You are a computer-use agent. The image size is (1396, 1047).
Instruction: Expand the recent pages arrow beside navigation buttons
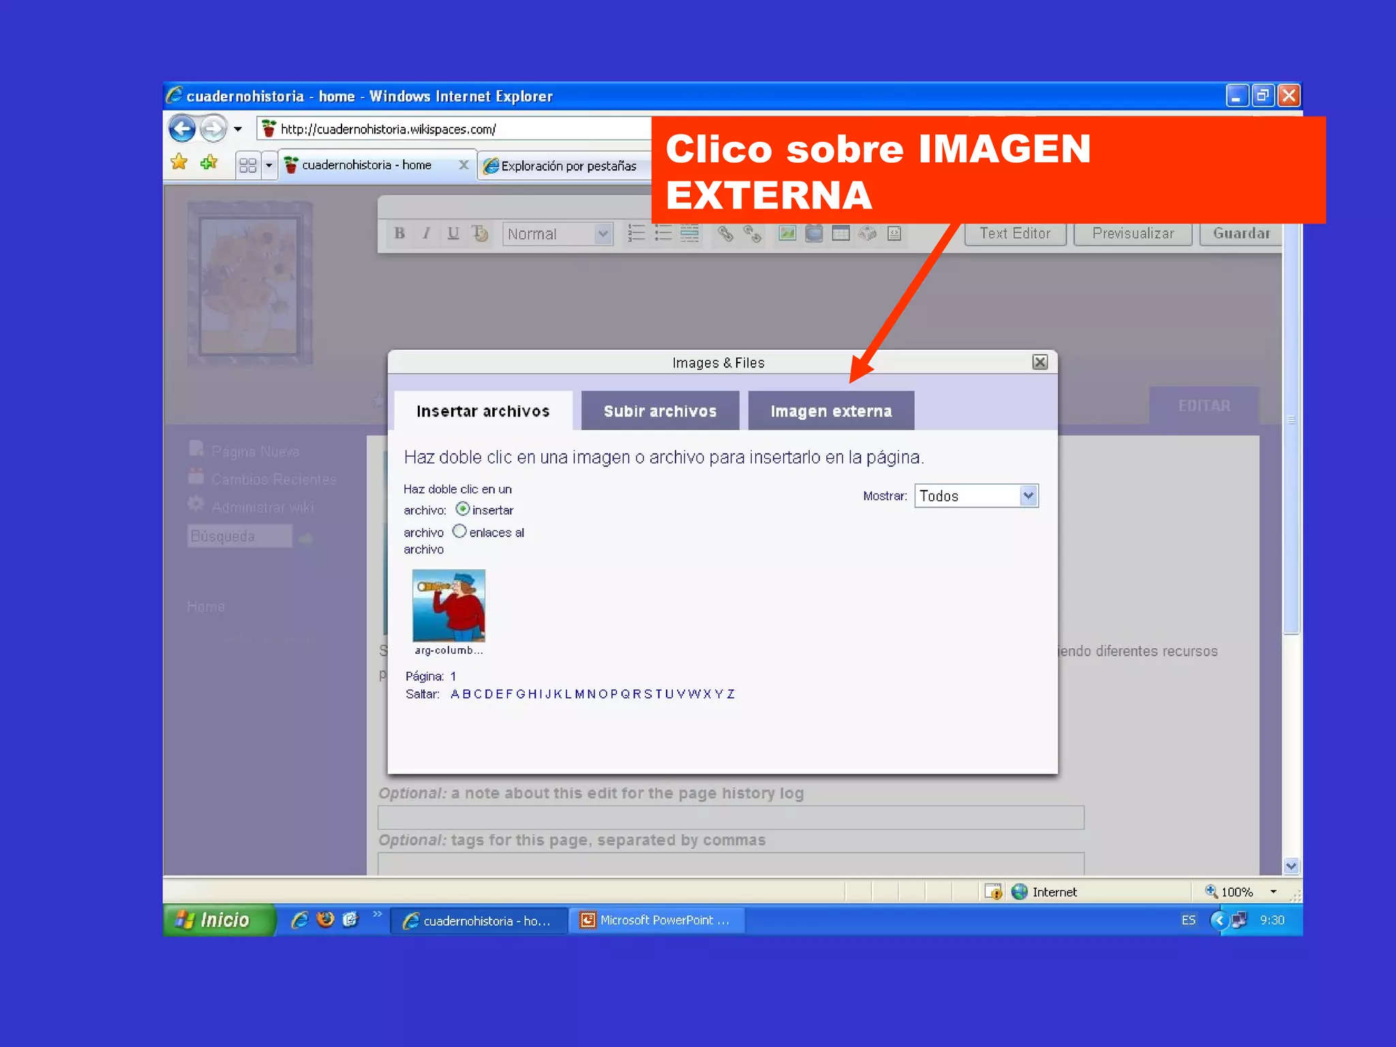tap(238, 129)
